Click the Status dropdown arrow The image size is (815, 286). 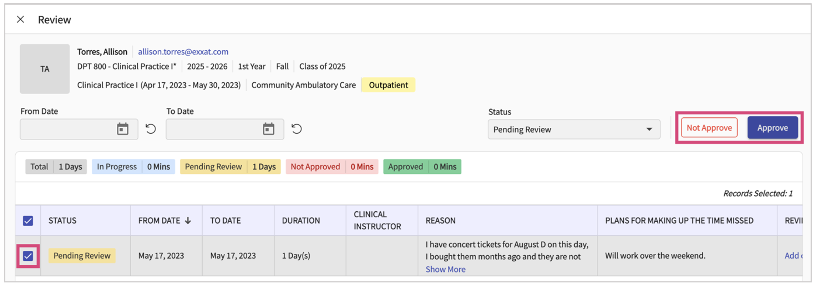tap(649, 129)
